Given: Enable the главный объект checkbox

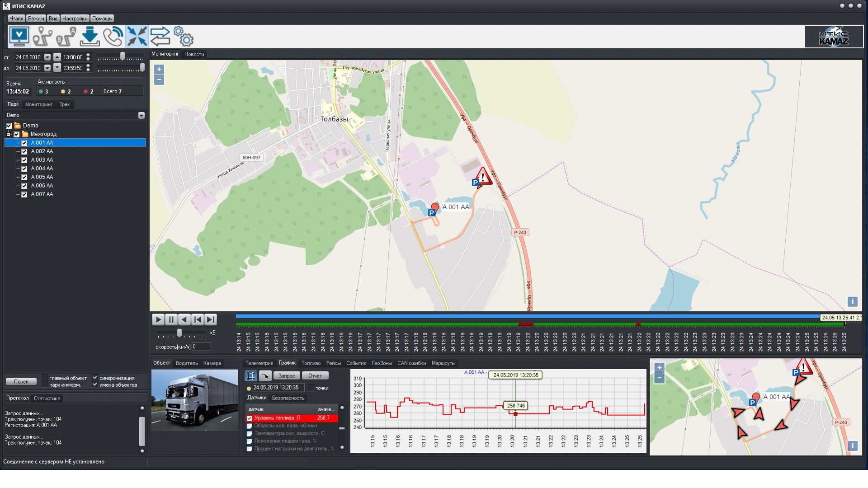Looking at the screenshot, I should click(x=45, y=378).
